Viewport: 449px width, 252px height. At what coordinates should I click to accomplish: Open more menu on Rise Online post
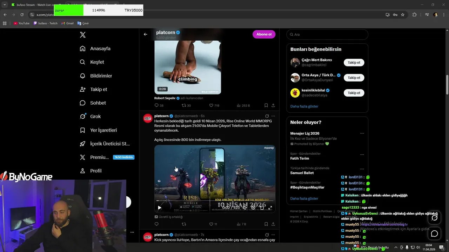273,116
